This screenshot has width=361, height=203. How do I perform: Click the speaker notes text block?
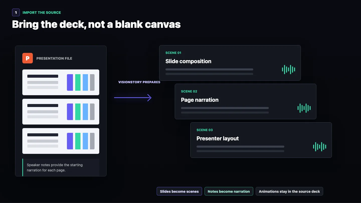click(x=61, y=167)
